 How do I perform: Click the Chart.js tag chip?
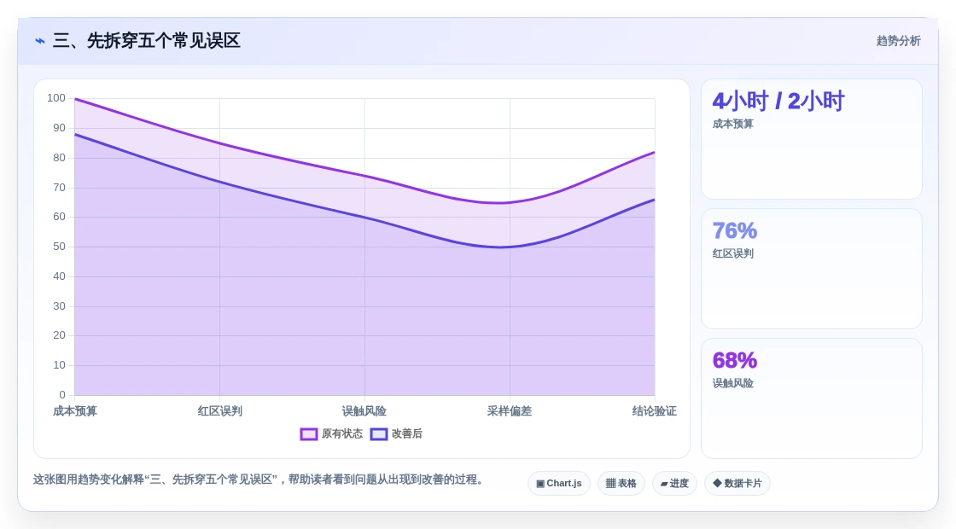click(x=558, y=483)
